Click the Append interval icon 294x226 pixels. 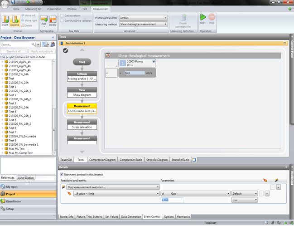(x=15, y=20)
